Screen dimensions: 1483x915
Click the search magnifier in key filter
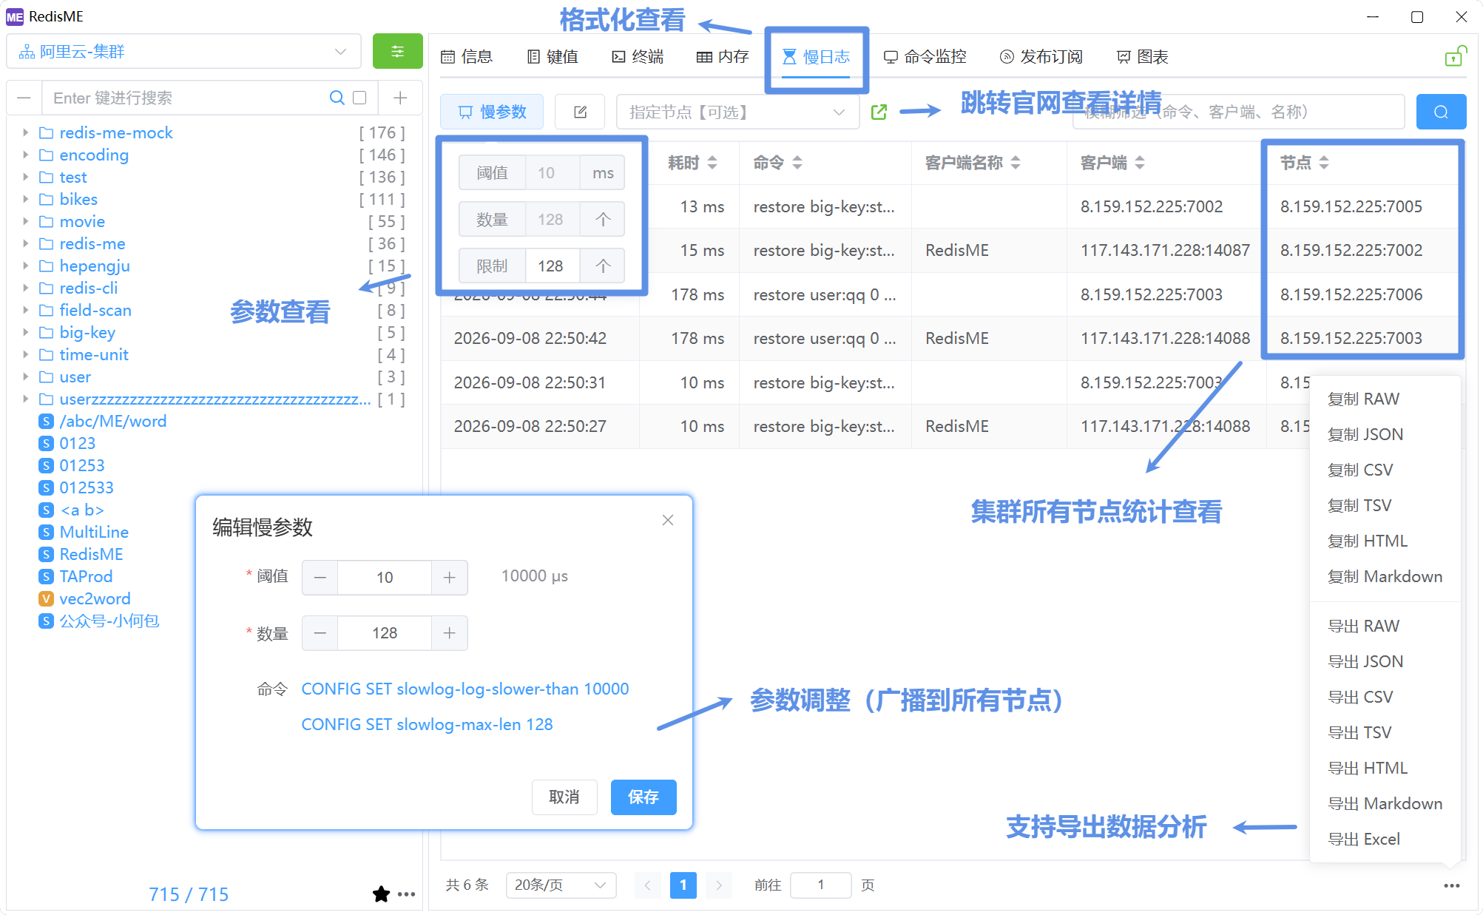pos(337,98)
